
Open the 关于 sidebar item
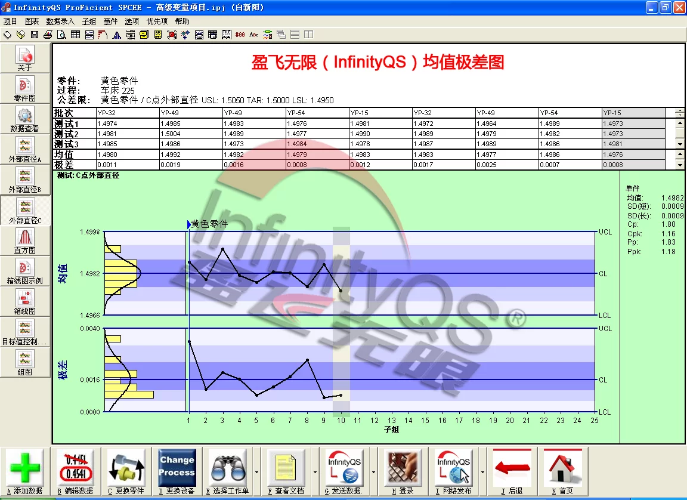pyautogui.click(x=25, y=58)
